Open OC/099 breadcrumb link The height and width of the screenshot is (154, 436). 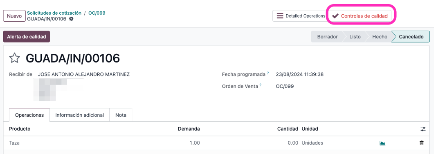(97, 13)
